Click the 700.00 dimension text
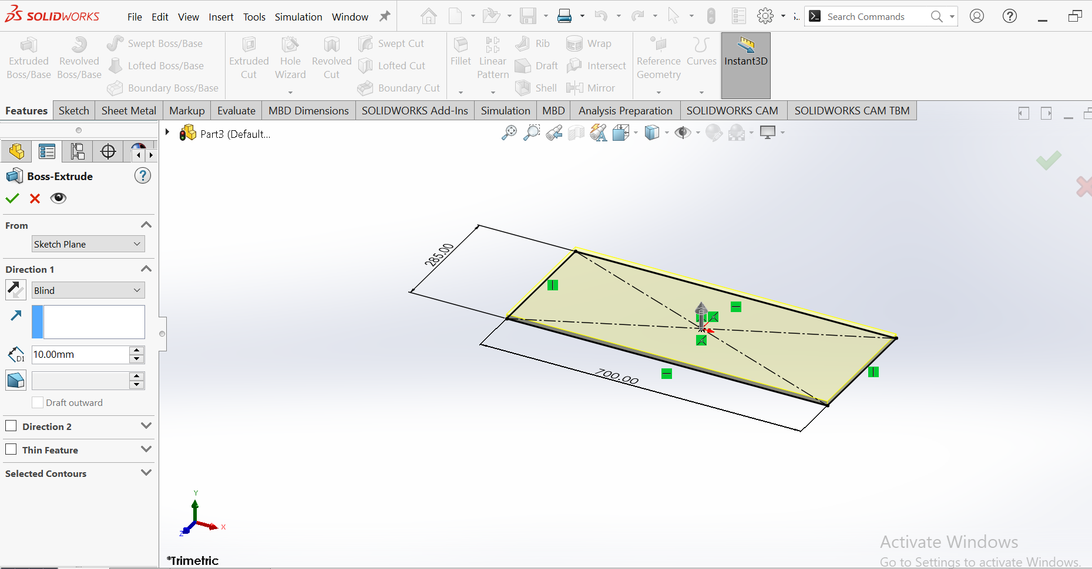 click(x=617, y=377)
